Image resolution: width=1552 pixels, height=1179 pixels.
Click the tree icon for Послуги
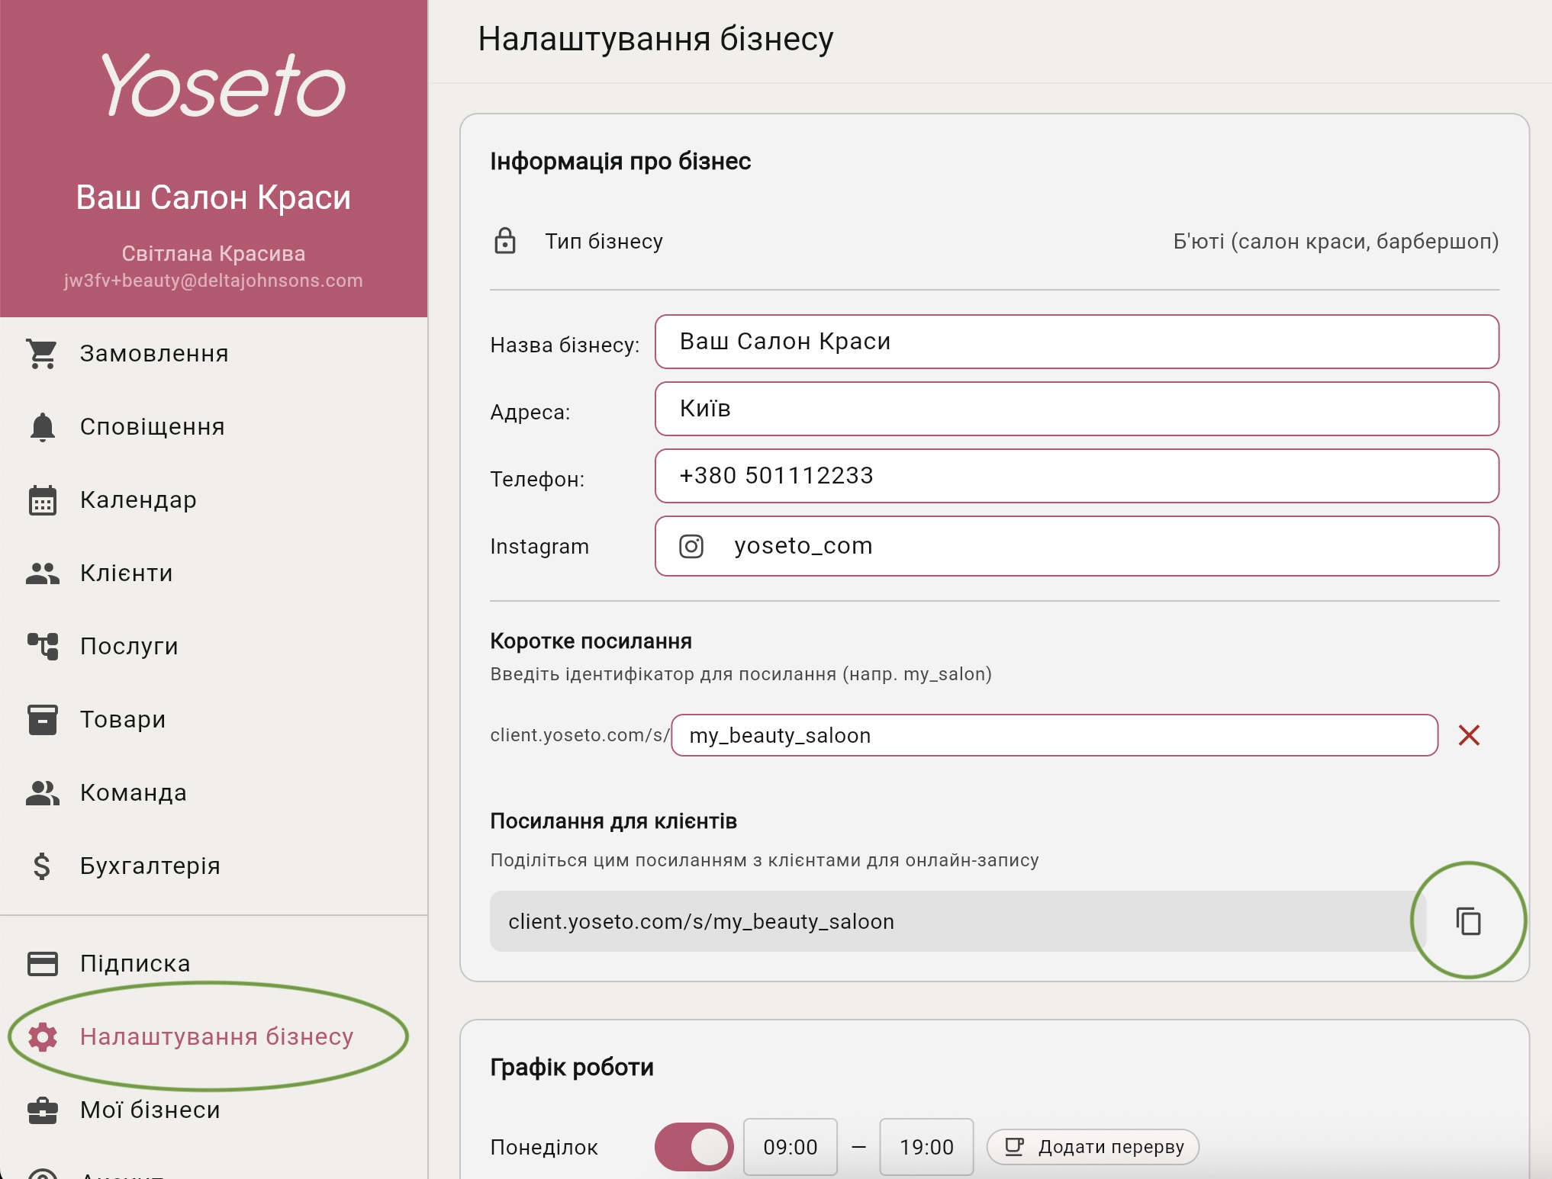coord(42,647)
